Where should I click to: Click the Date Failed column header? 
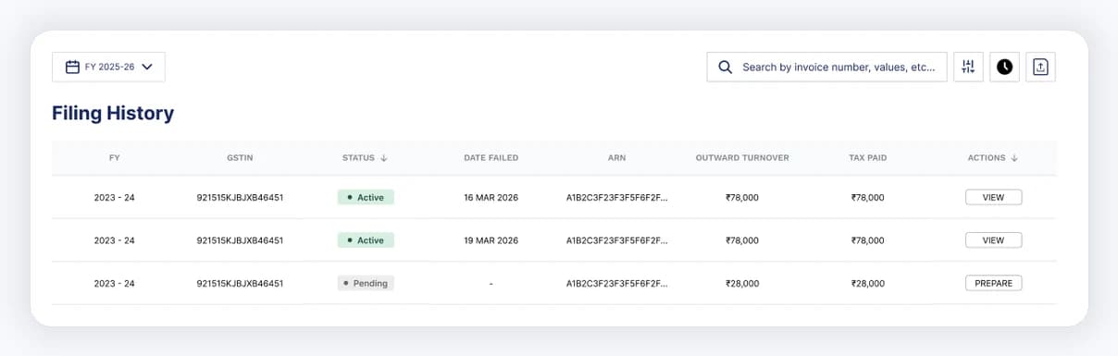point(491,158)
